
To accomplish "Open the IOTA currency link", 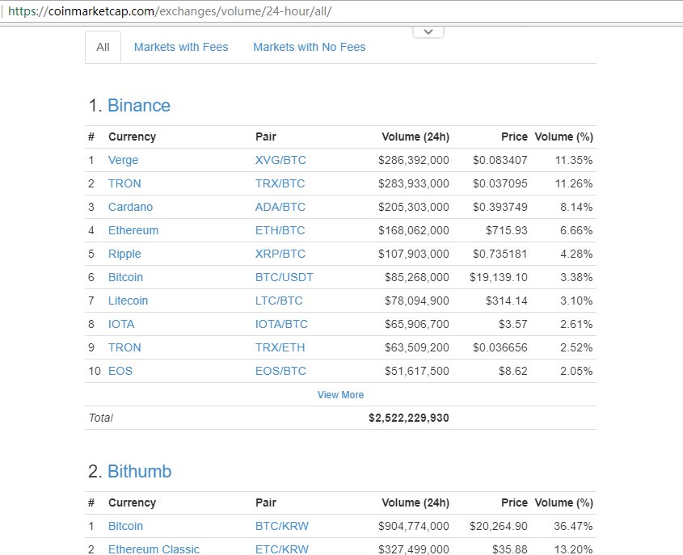I will pos(121,325).
